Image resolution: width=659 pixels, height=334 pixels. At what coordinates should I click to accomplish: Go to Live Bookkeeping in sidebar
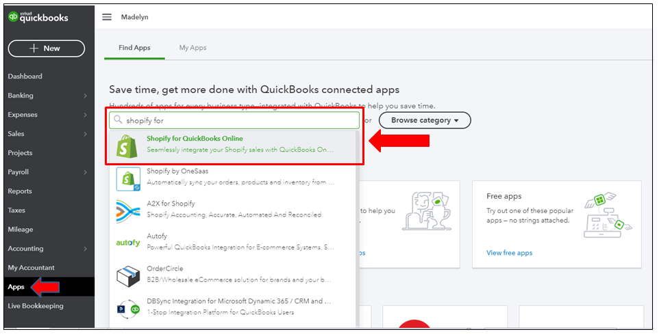click(35, 306)
